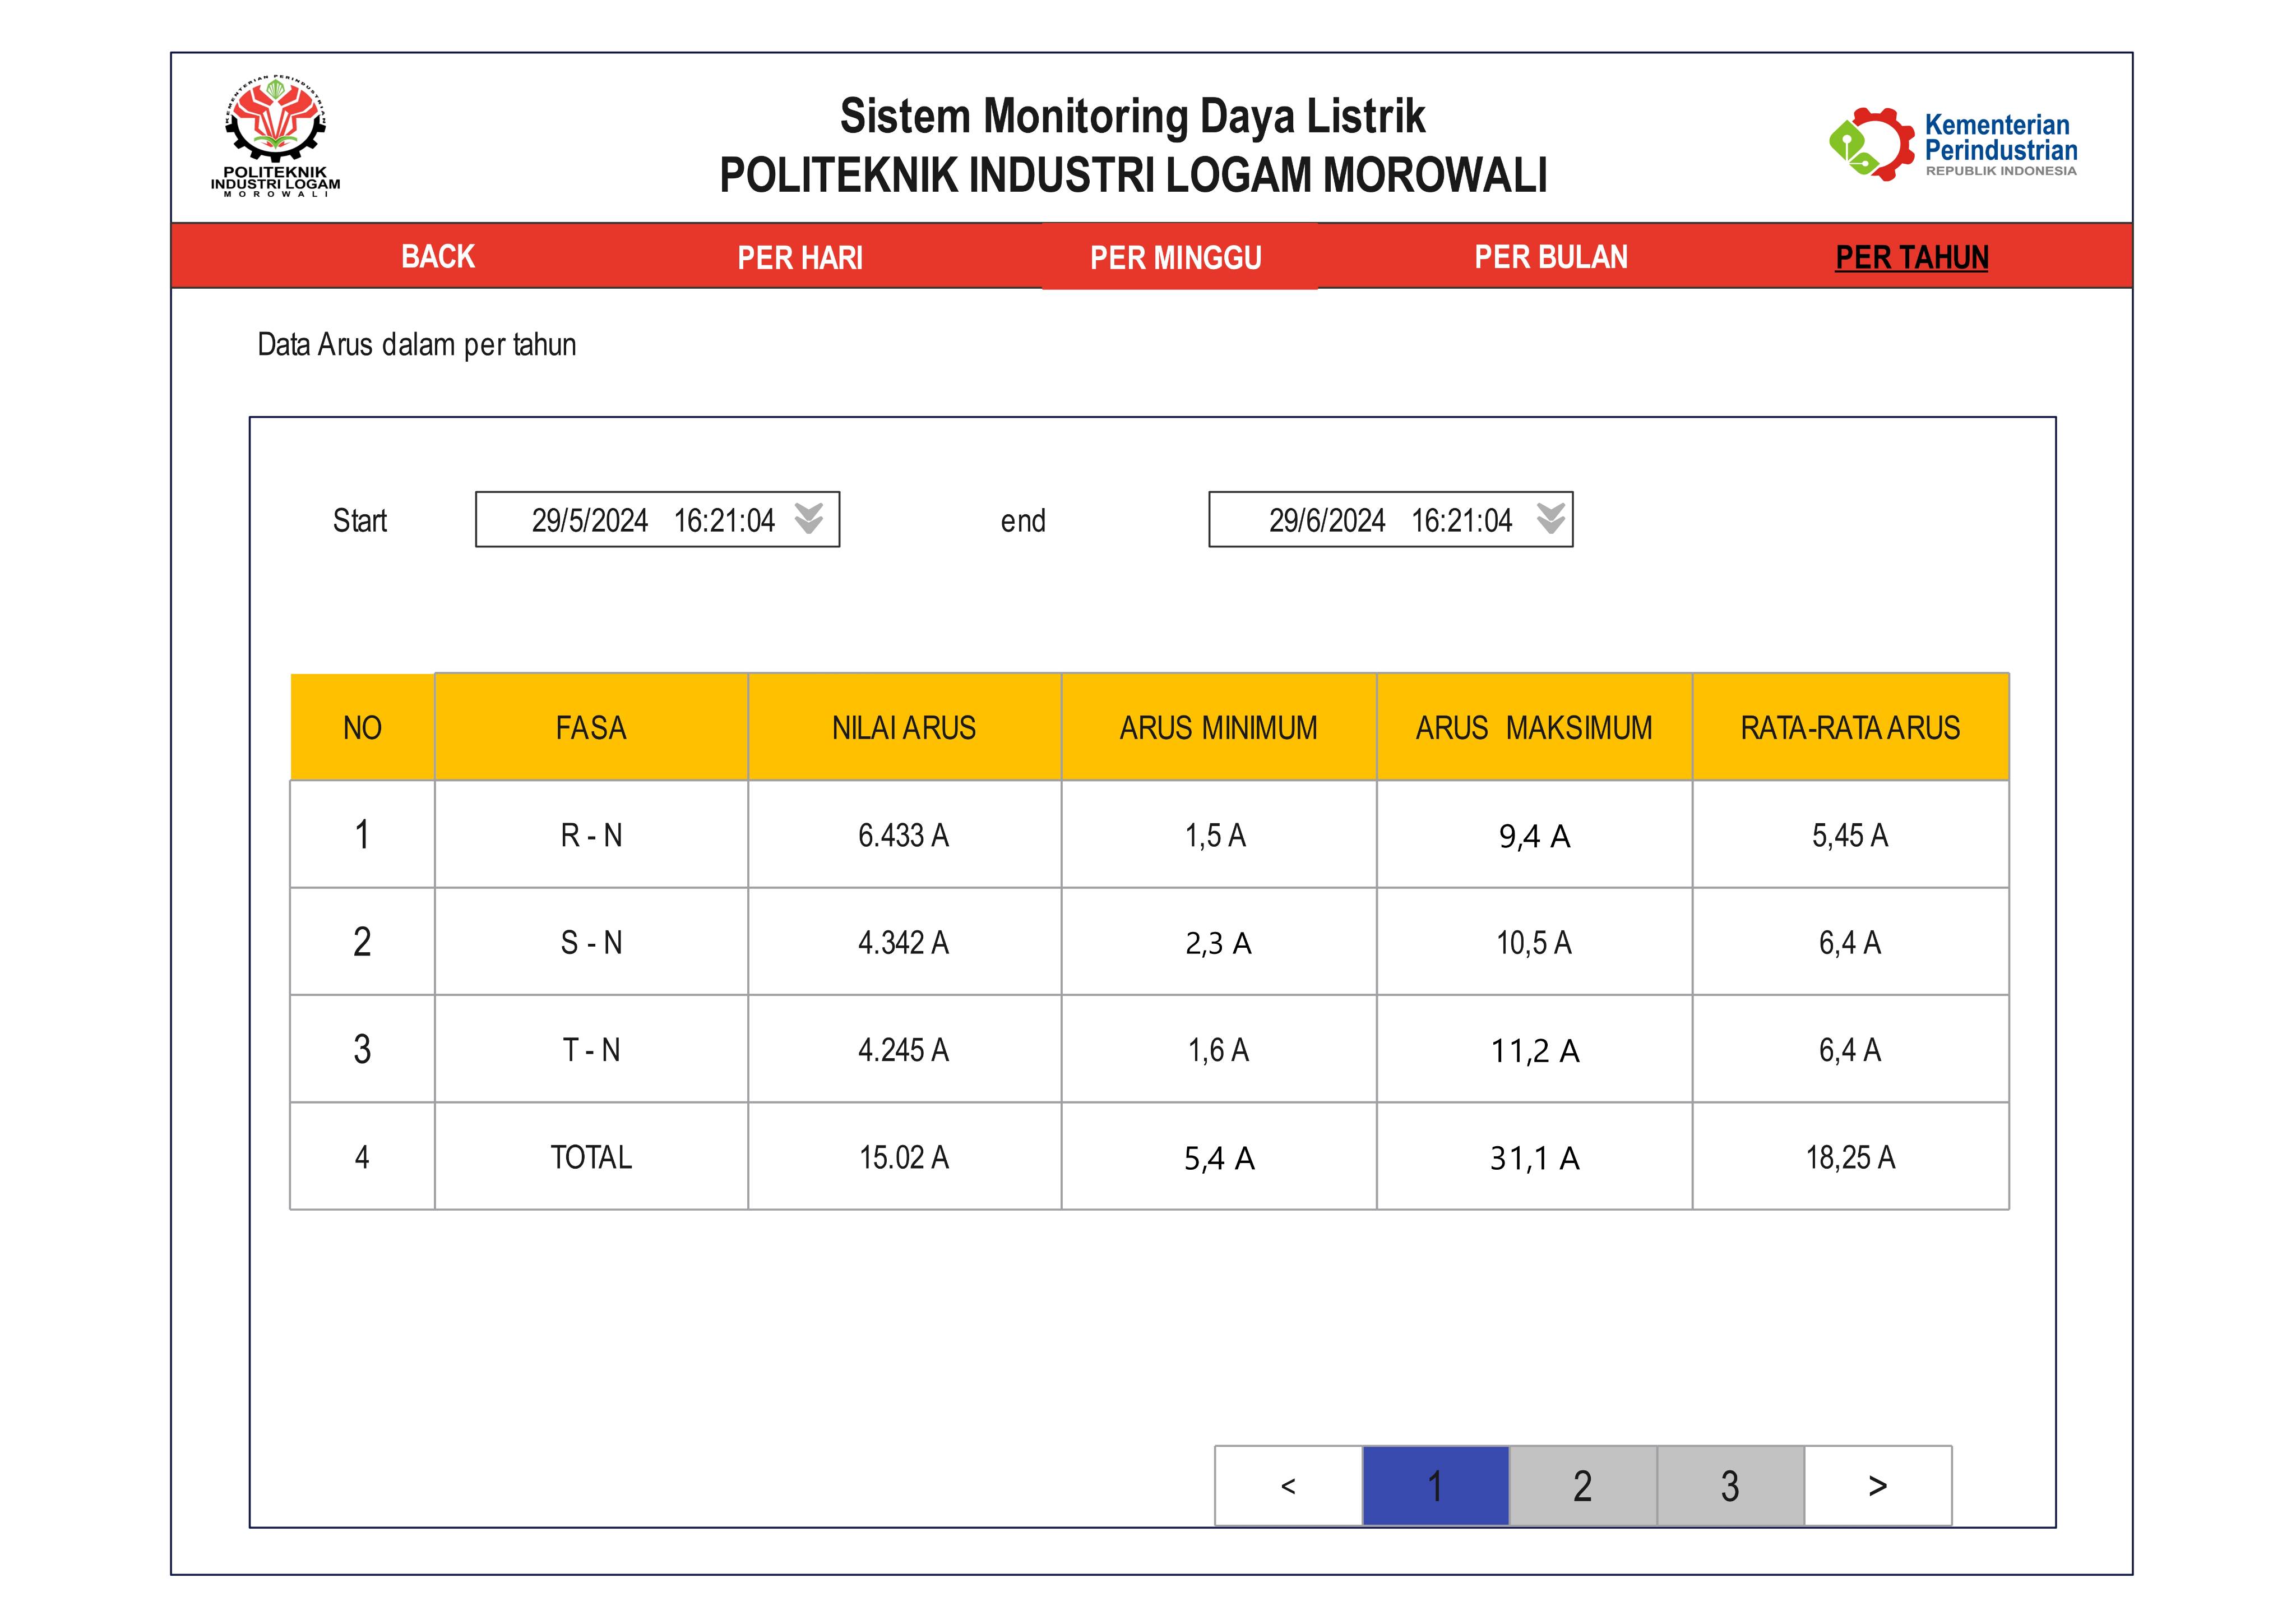Open the PER TAHUN tab
This screenshot has width=2296, height=1624.
coord(1912,258)
